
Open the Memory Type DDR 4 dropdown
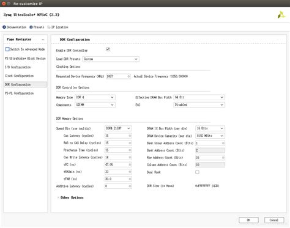[95, 97]
